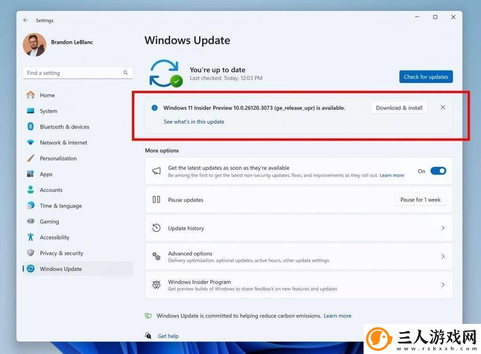Open See what's in this update link

[x=194, y=122]
